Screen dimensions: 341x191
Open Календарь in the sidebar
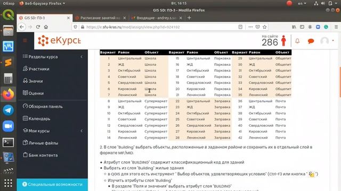coord(37,119)
